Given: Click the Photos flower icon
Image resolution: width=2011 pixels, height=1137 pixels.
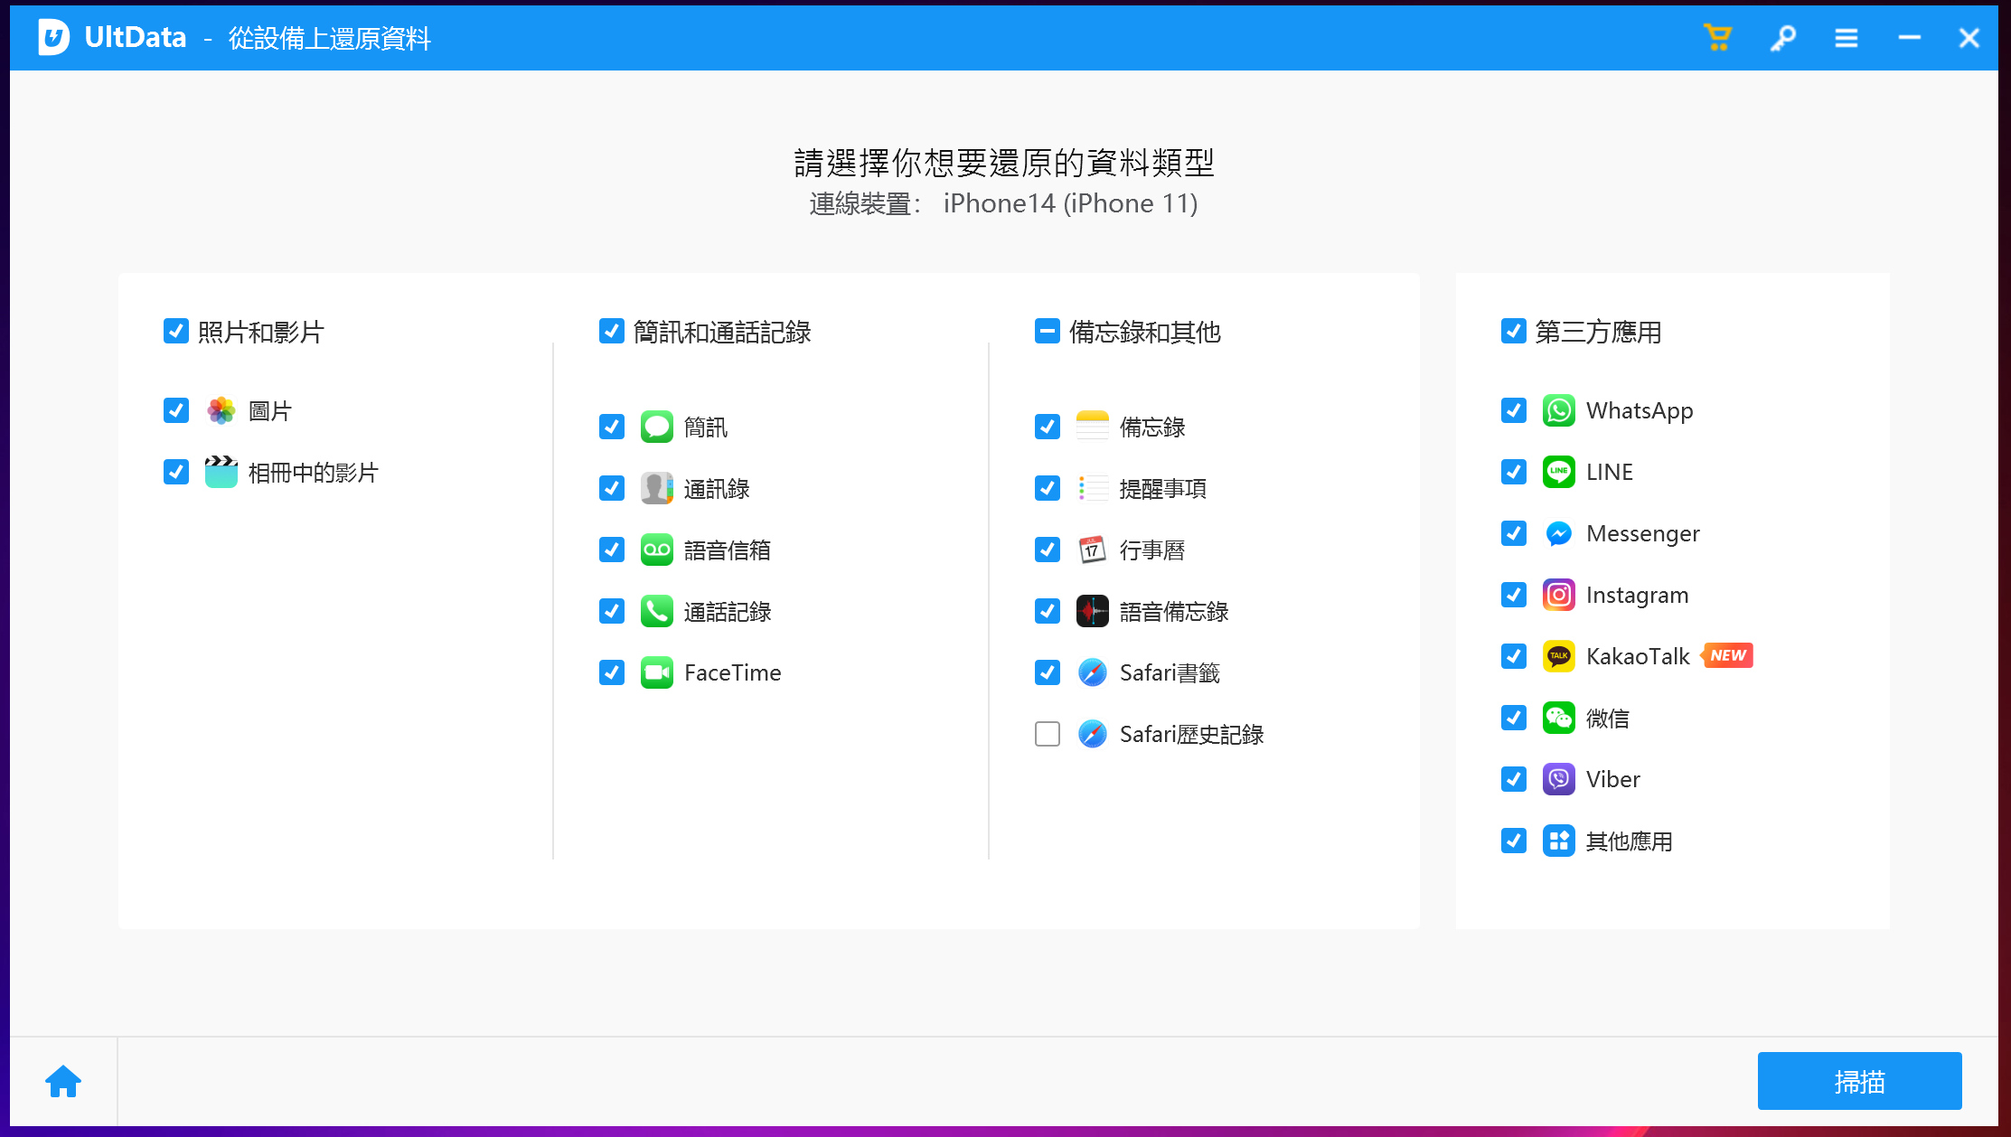Looking at the screenshot, I should [x=221, y=410].
